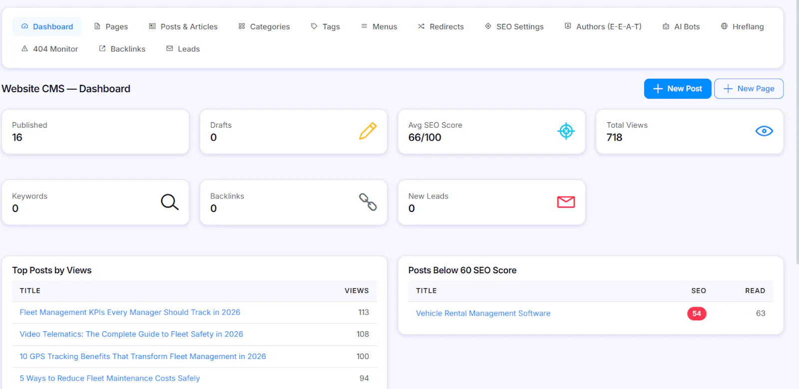The height and width of the screenshot is (389, 799).
Task: Click the red SEO score 54 badge
Action: click(x=697, y=314)
